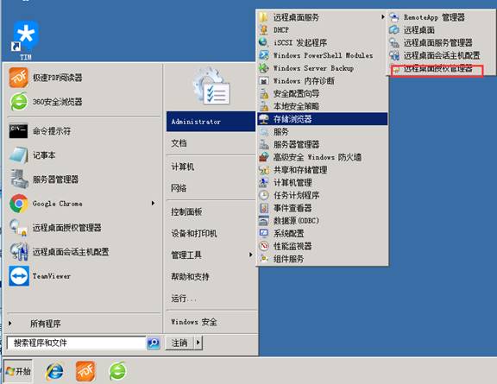Open Windows 内存诊断 entry

click(323, 81)
